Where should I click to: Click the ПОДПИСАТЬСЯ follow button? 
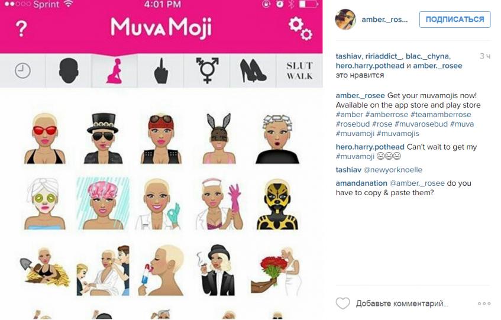455,19
